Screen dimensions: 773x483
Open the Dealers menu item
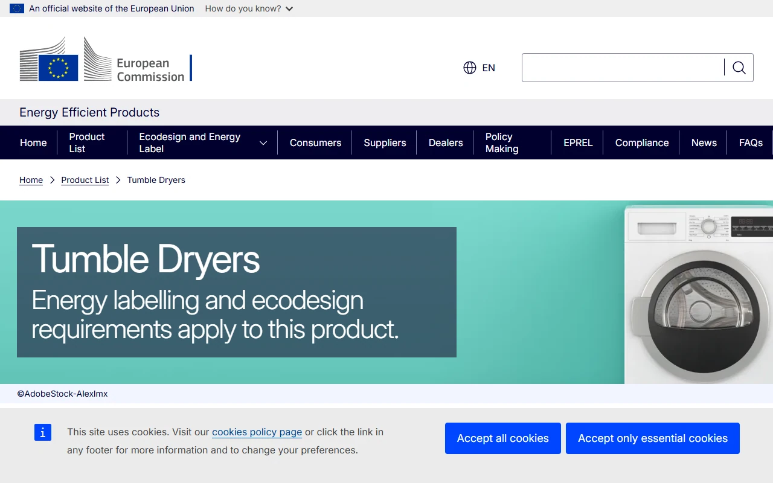(446, 142)
